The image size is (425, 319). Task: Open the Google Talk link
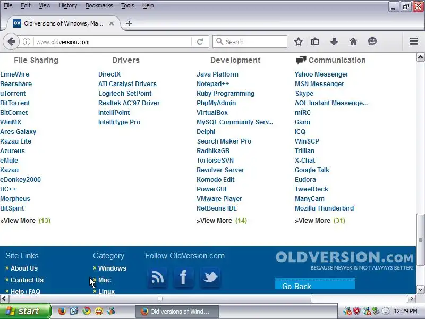coord(312,170)
